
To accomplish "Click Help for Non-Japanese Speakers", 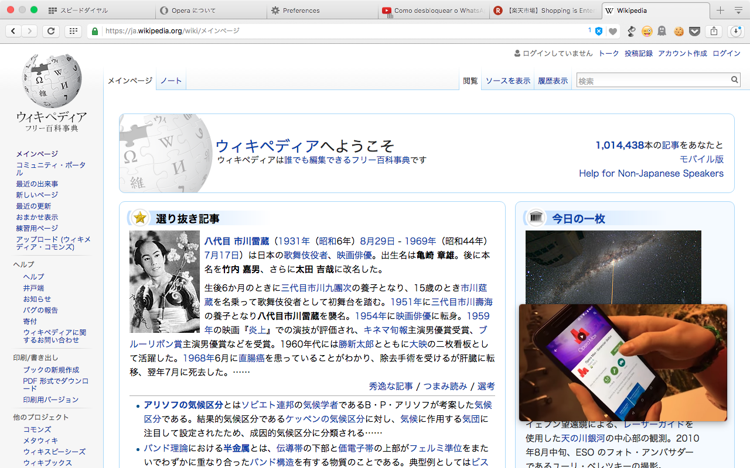I will (651, 173).
